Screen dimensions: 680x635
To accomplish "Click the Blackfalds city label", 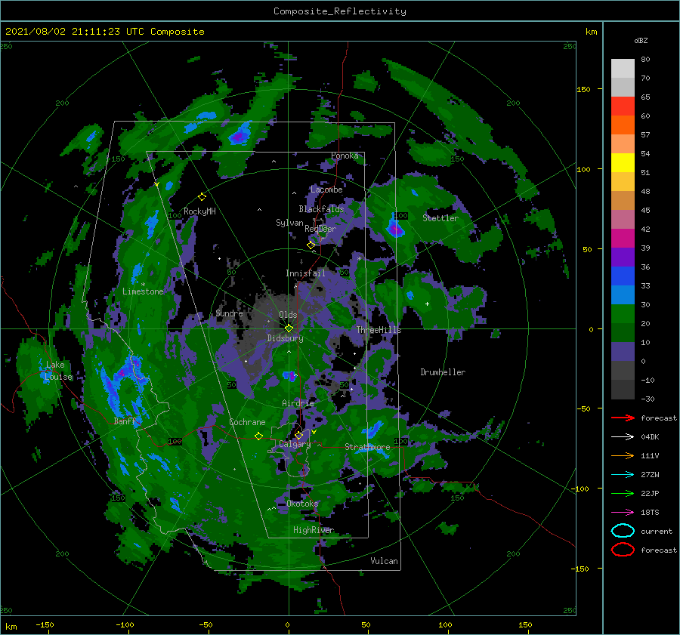I will click(x=321, y=209).
